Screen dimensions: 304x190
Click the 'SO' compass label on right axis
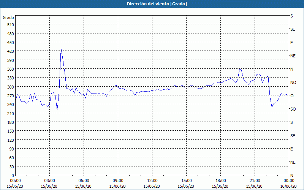tap(293, 109)
